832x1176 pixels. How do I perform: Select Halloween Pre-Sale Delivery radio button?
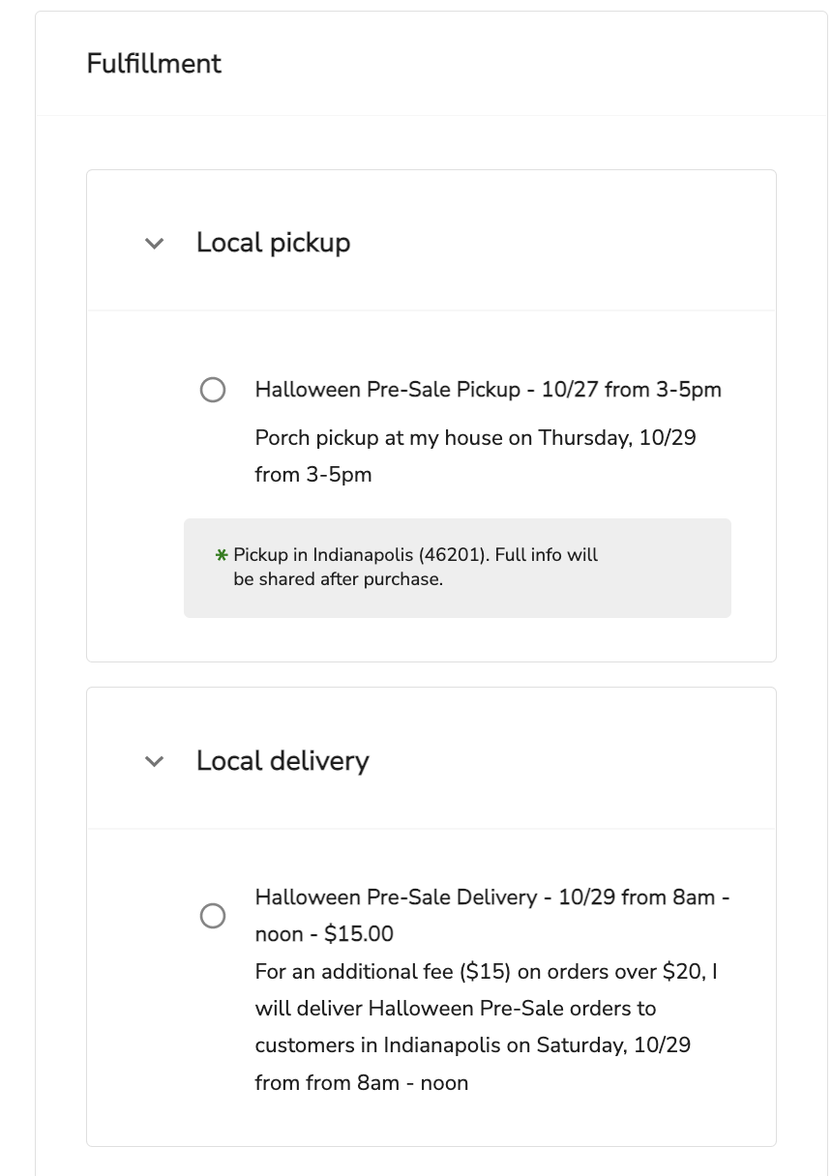click(213, 916)
